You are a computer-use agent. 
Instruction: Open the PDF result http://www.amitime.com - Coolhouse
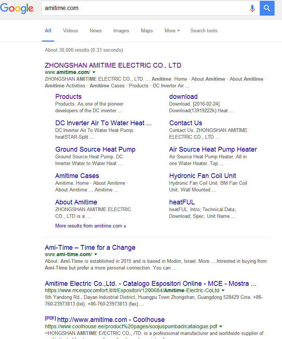[111, 320]
